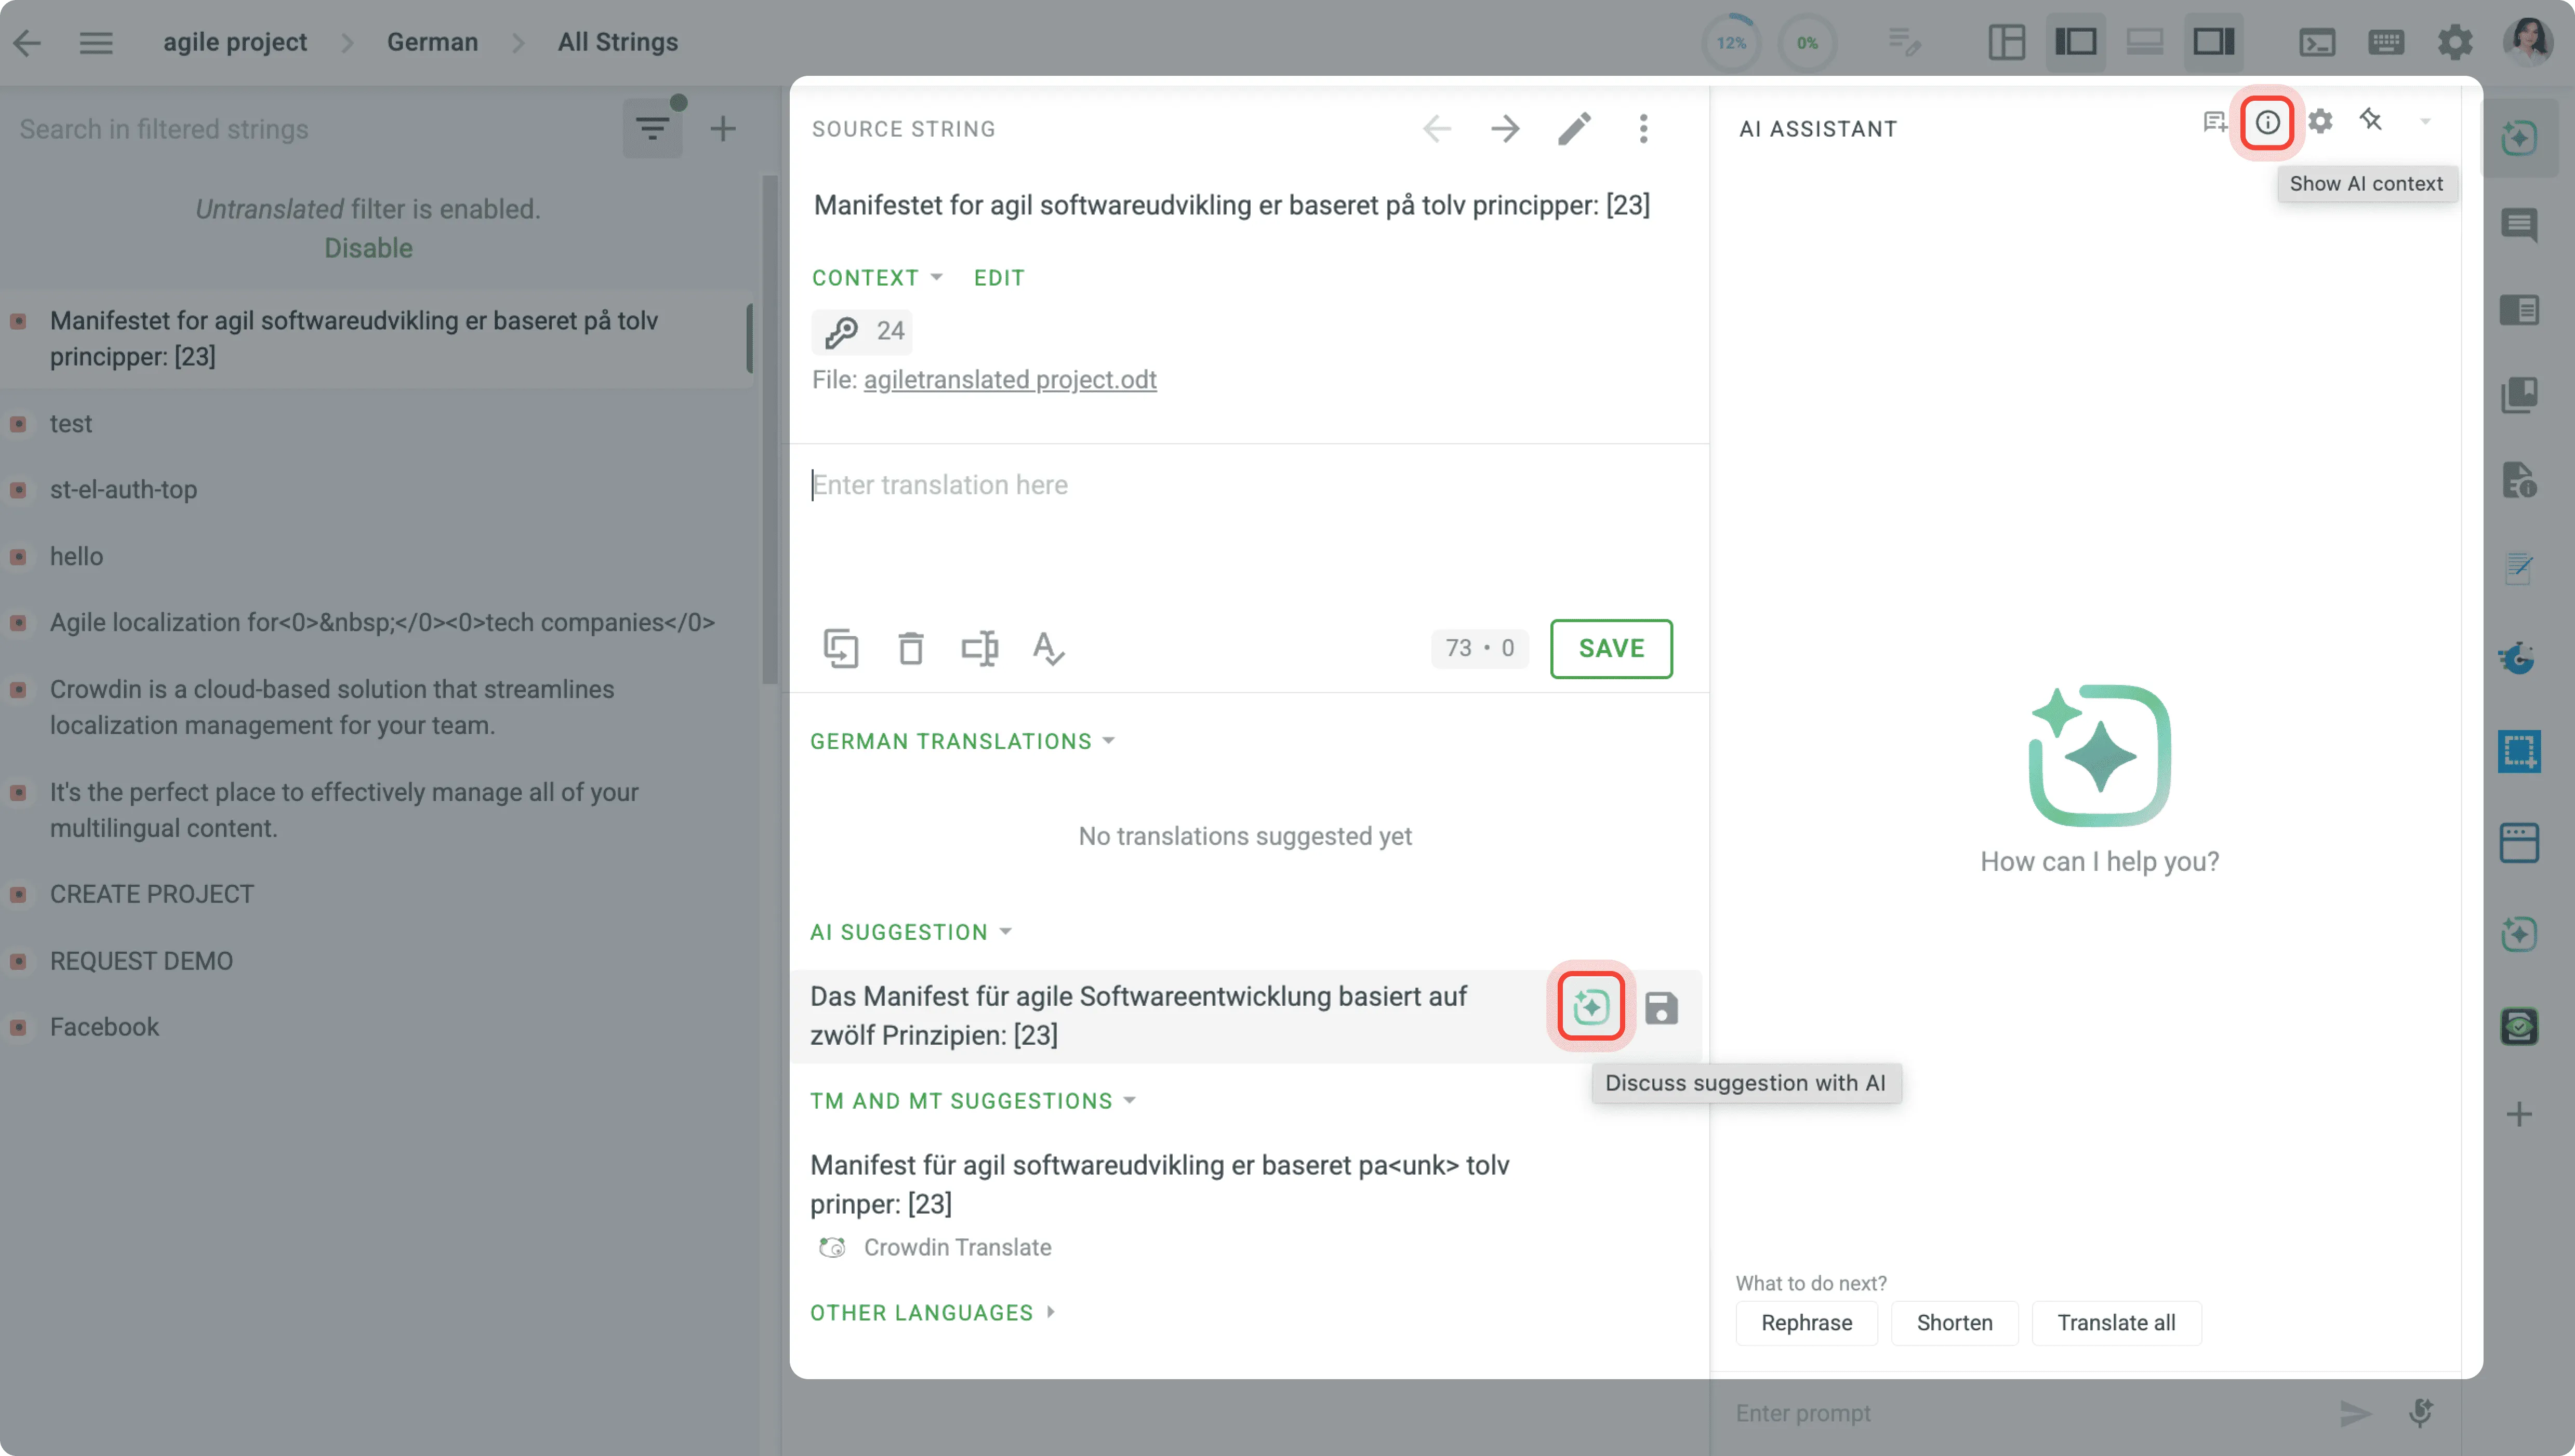The width and height of the screenshot is (2575, 1456).
Task: Click the SAVE button
Action: pyautogui.click(x=1611, y=648)
